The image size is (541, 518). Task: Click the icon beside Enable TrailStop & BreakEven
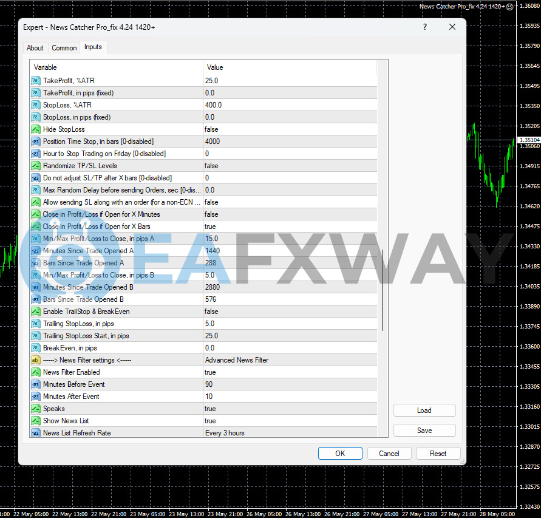pyautogui.click(x=36, y=312)
